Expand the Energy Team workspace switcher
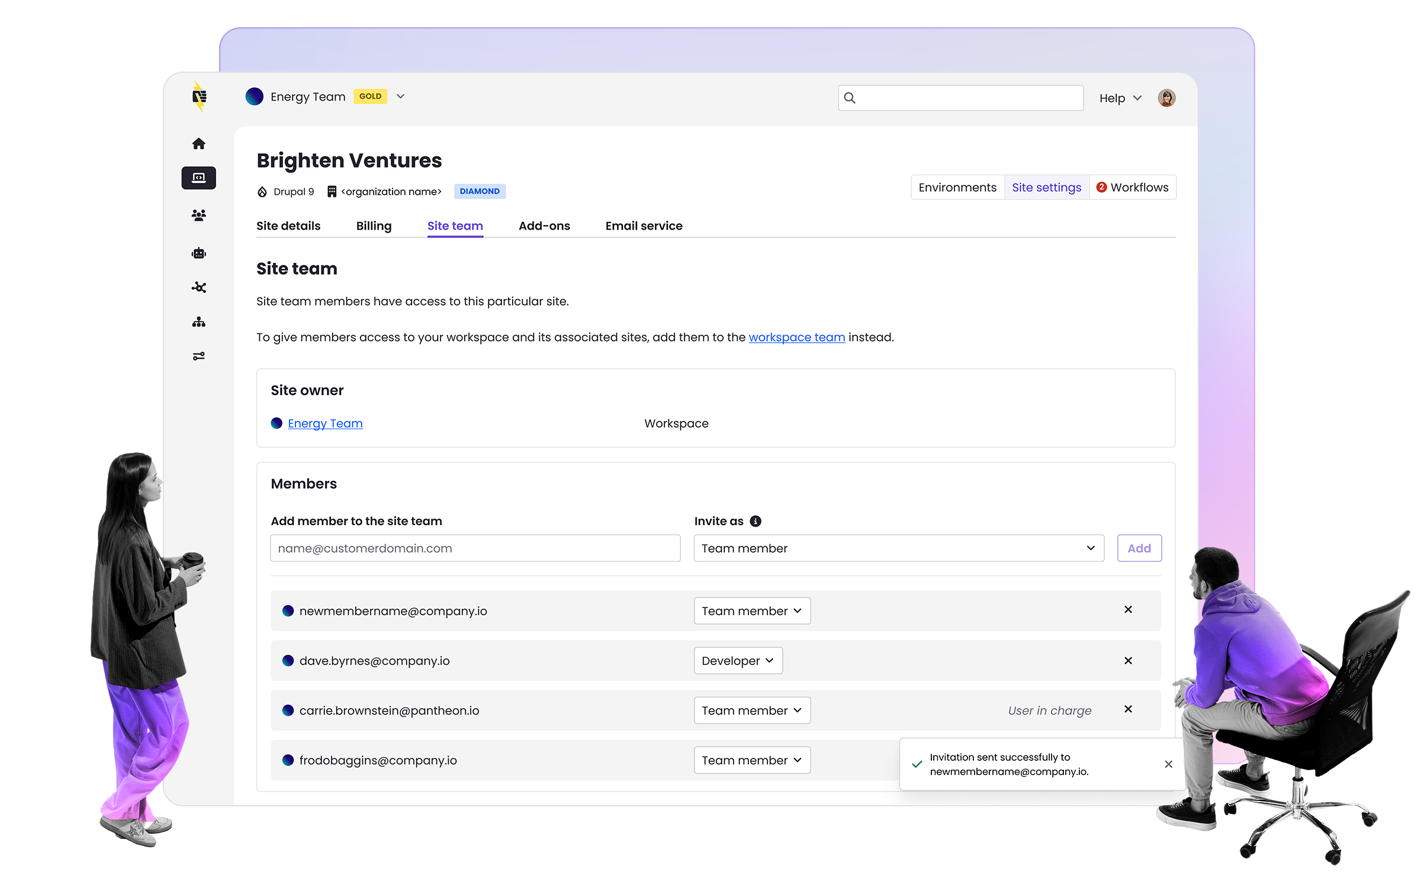Screen dimensions: 1421x878 (400, 97)
